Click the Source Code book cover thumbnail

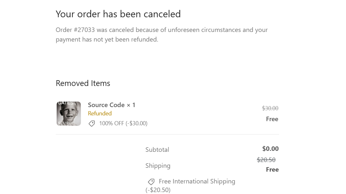[69, 114]
